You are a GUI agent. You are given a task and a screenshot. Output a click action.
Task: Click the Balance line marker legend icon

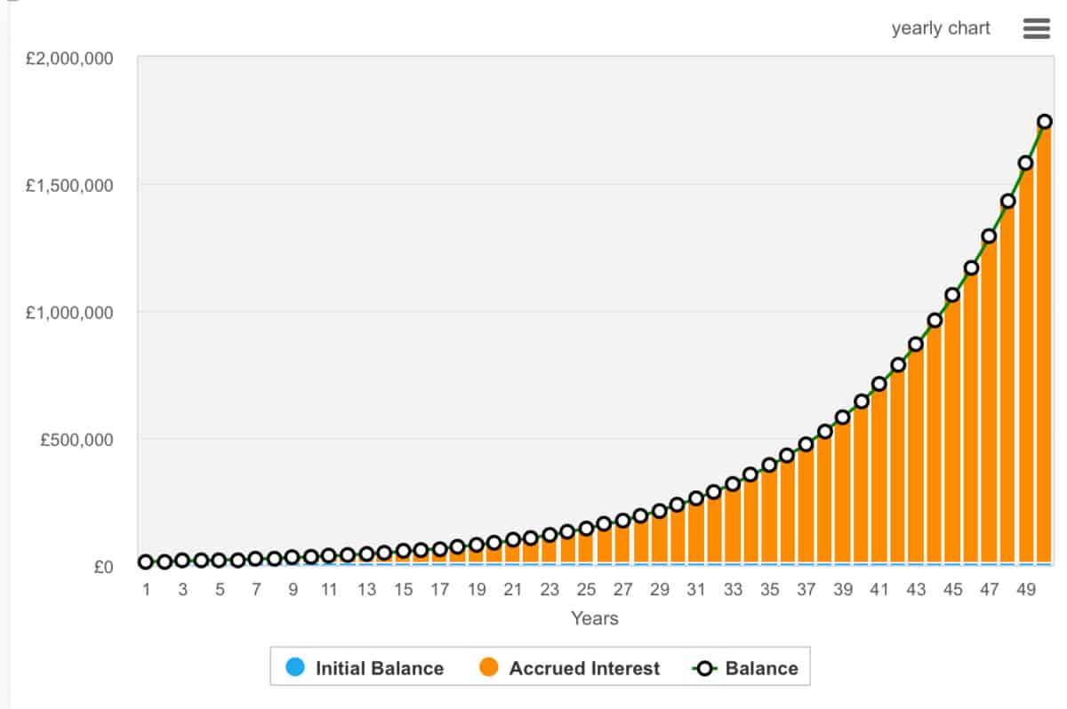pyautogui.click(x=705, y=668)
